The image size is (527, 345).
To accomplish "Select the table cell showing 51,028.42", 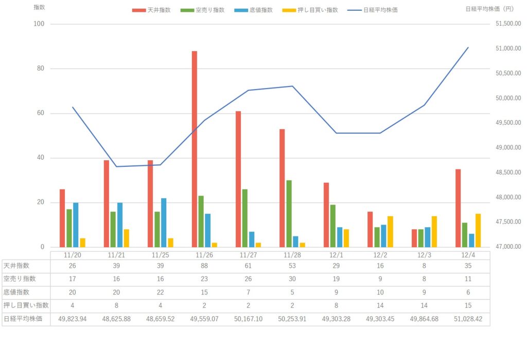I will point(468,319).
